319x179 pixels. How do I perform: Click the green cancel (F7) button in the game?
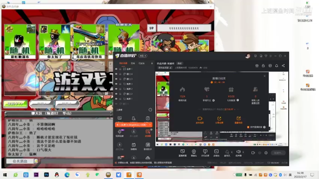[x=16, y=104]
